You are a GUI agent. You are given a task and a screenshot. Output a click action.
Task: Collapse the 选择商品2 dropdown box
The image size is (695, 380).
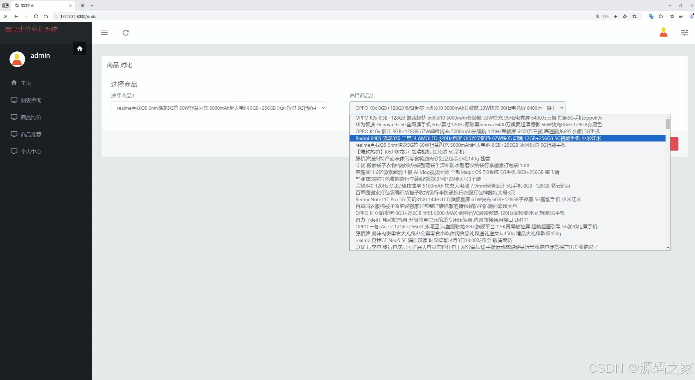point(457,108)
